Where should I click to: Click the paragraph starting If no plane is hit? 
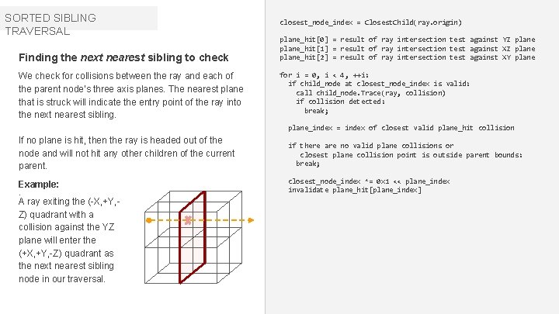click(127, 153)
